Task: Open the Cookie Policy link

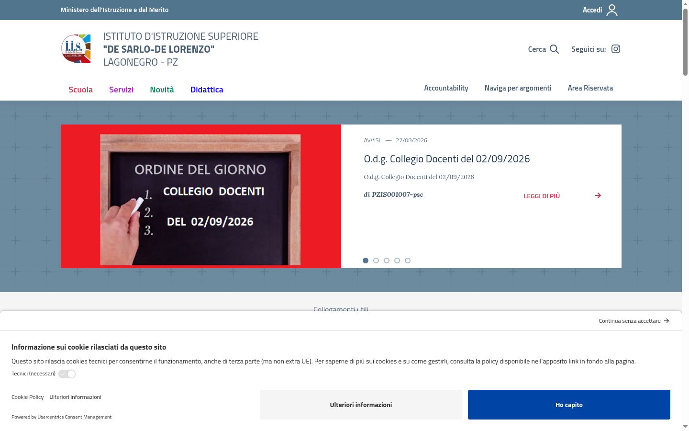Action: (x=28, y=397)
